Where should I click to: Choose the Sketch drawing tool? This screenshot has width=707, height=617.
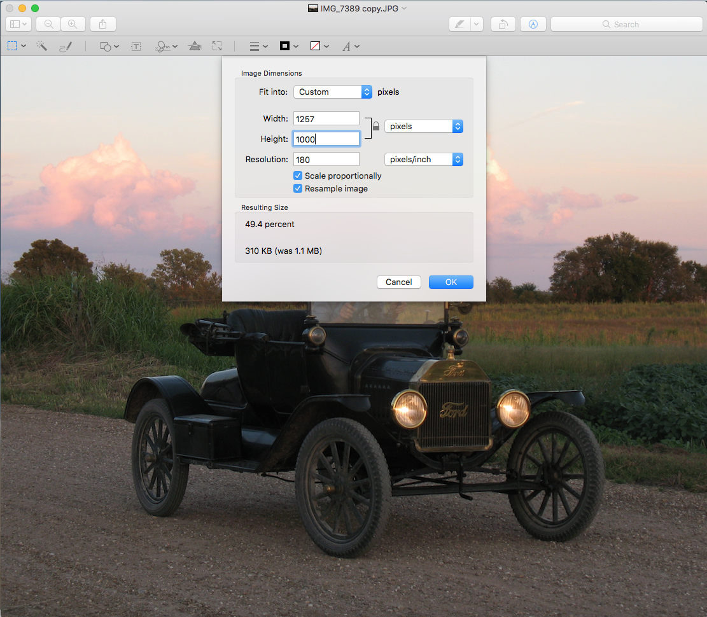tap(66, 46)
